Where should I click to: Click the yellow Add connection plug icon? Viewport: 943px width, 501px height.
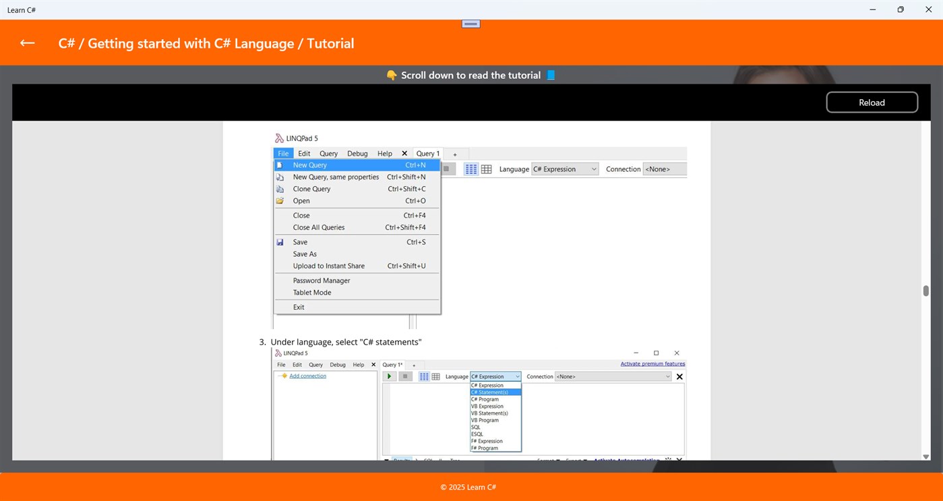pyautogui.click(x=283, y=376)
